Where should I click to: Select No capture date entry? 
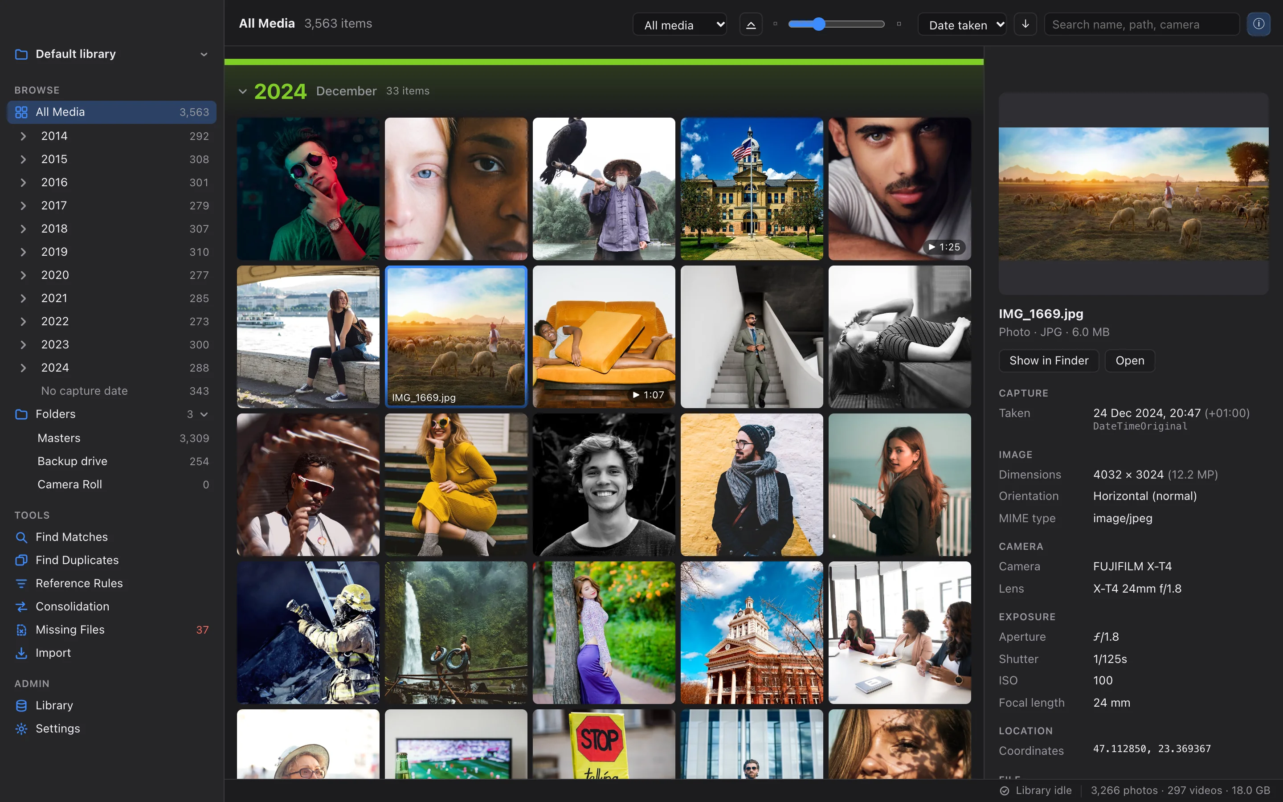coord(112,391)
